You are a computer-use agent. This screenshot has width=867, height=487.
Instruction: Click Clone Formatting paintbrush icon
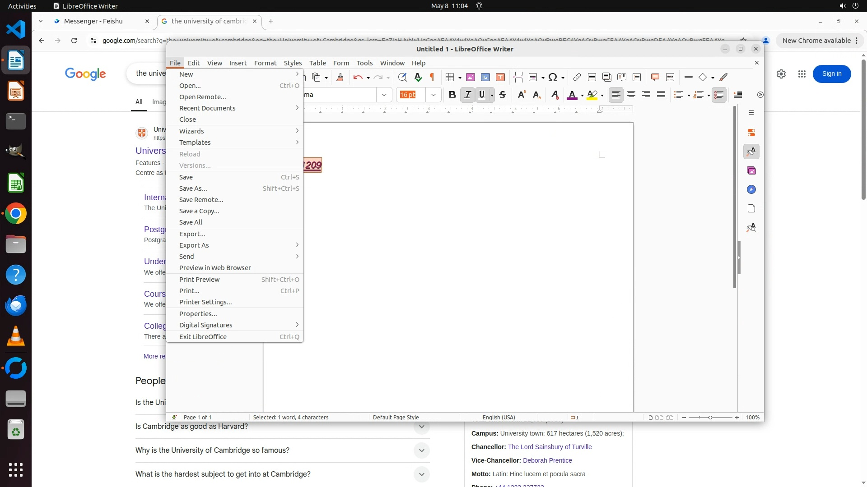(x=340, y=77)
